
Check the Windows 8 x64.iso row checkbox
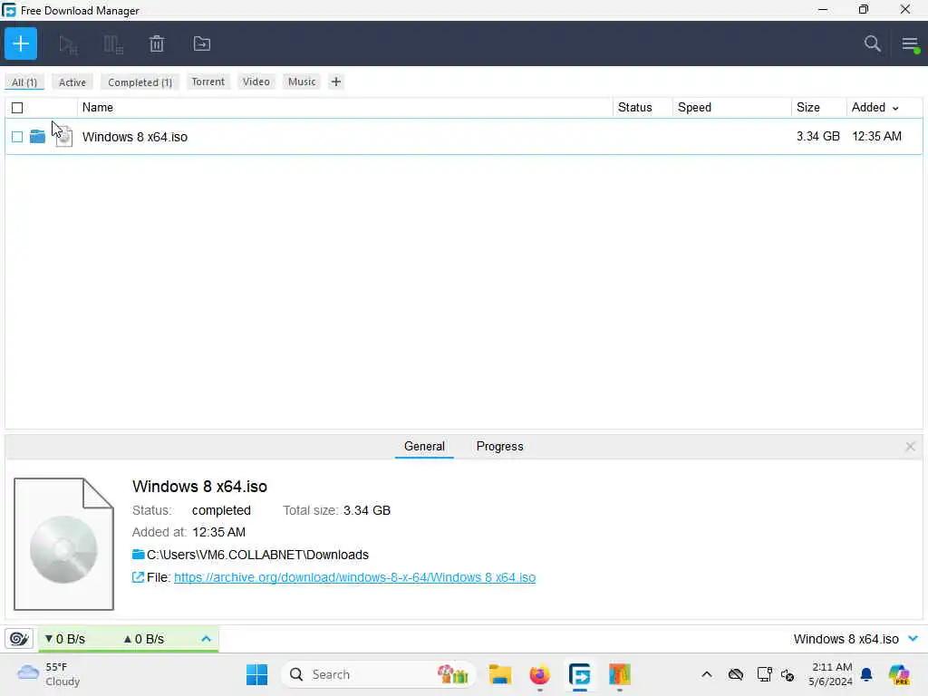point(17,137)
